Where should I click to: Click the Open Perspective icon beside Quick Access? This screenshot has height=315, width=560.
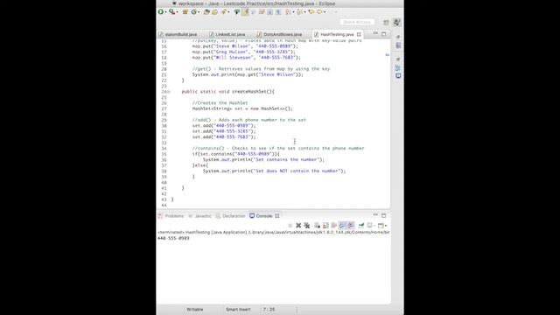[x=386, y=22]
